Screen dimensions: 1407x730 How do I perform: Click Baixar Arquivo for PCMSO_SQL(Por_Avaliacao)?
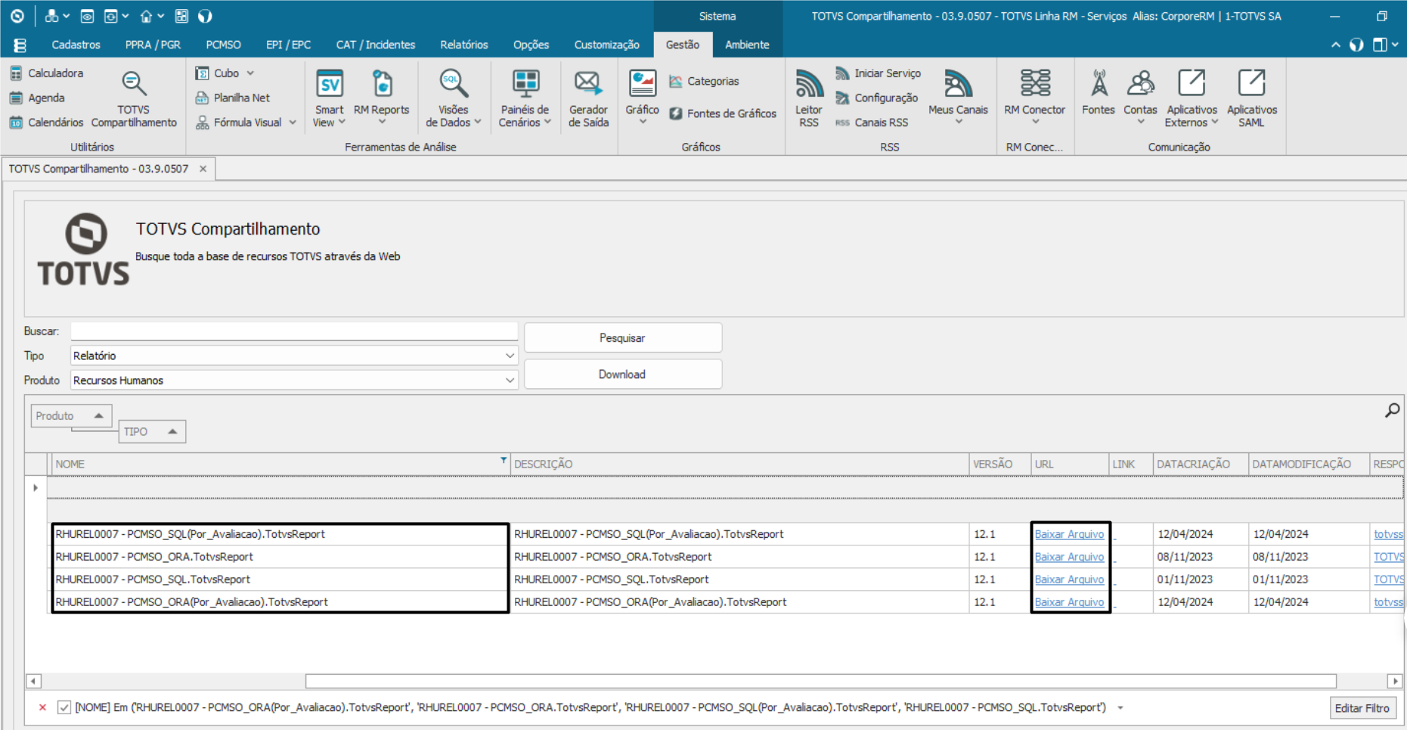tap(1069, 534)
